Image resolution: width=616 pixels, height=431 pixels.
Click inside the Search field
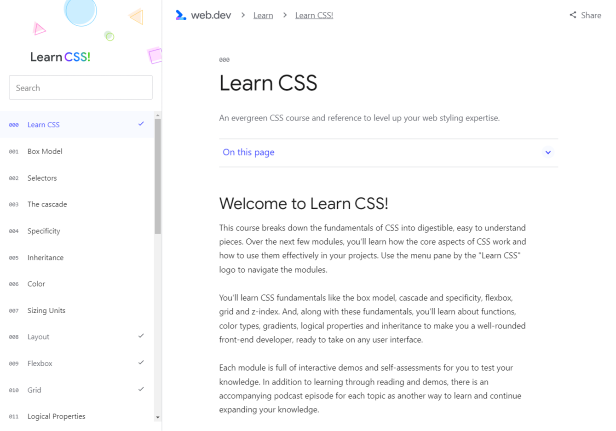tap(81, 87)
